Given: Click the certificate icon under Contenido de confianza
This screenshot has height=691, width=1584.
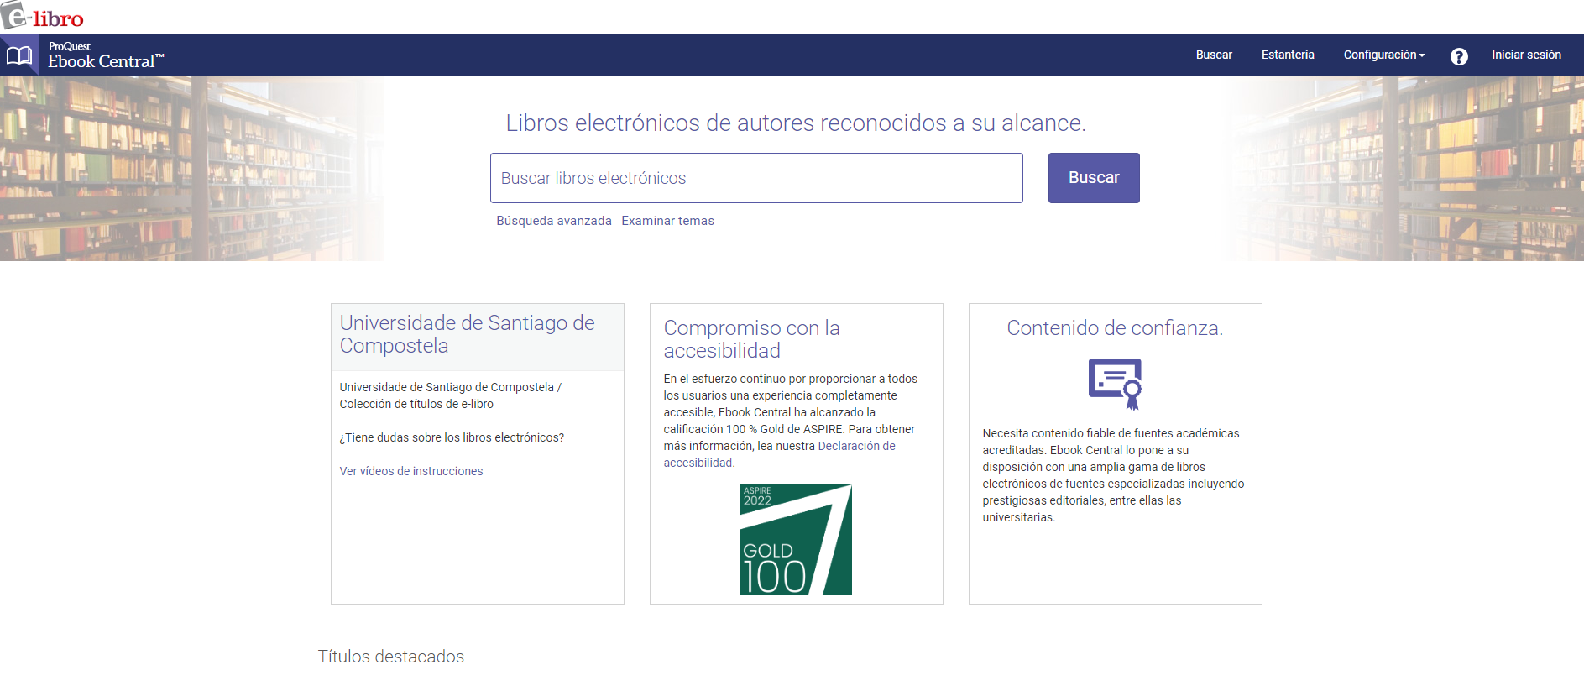Looking at the screenshot, I should coord(1115,384).
